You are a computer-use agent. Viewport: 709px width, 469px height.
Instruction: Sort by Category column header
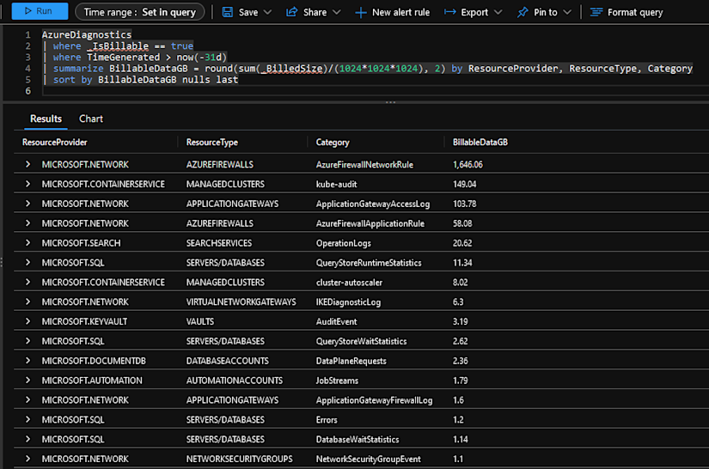333,143
